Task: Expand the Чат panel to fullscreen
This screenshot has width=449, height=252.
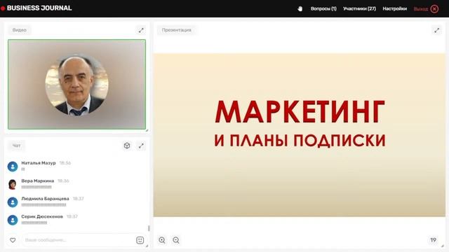Action: pos(141,146)
